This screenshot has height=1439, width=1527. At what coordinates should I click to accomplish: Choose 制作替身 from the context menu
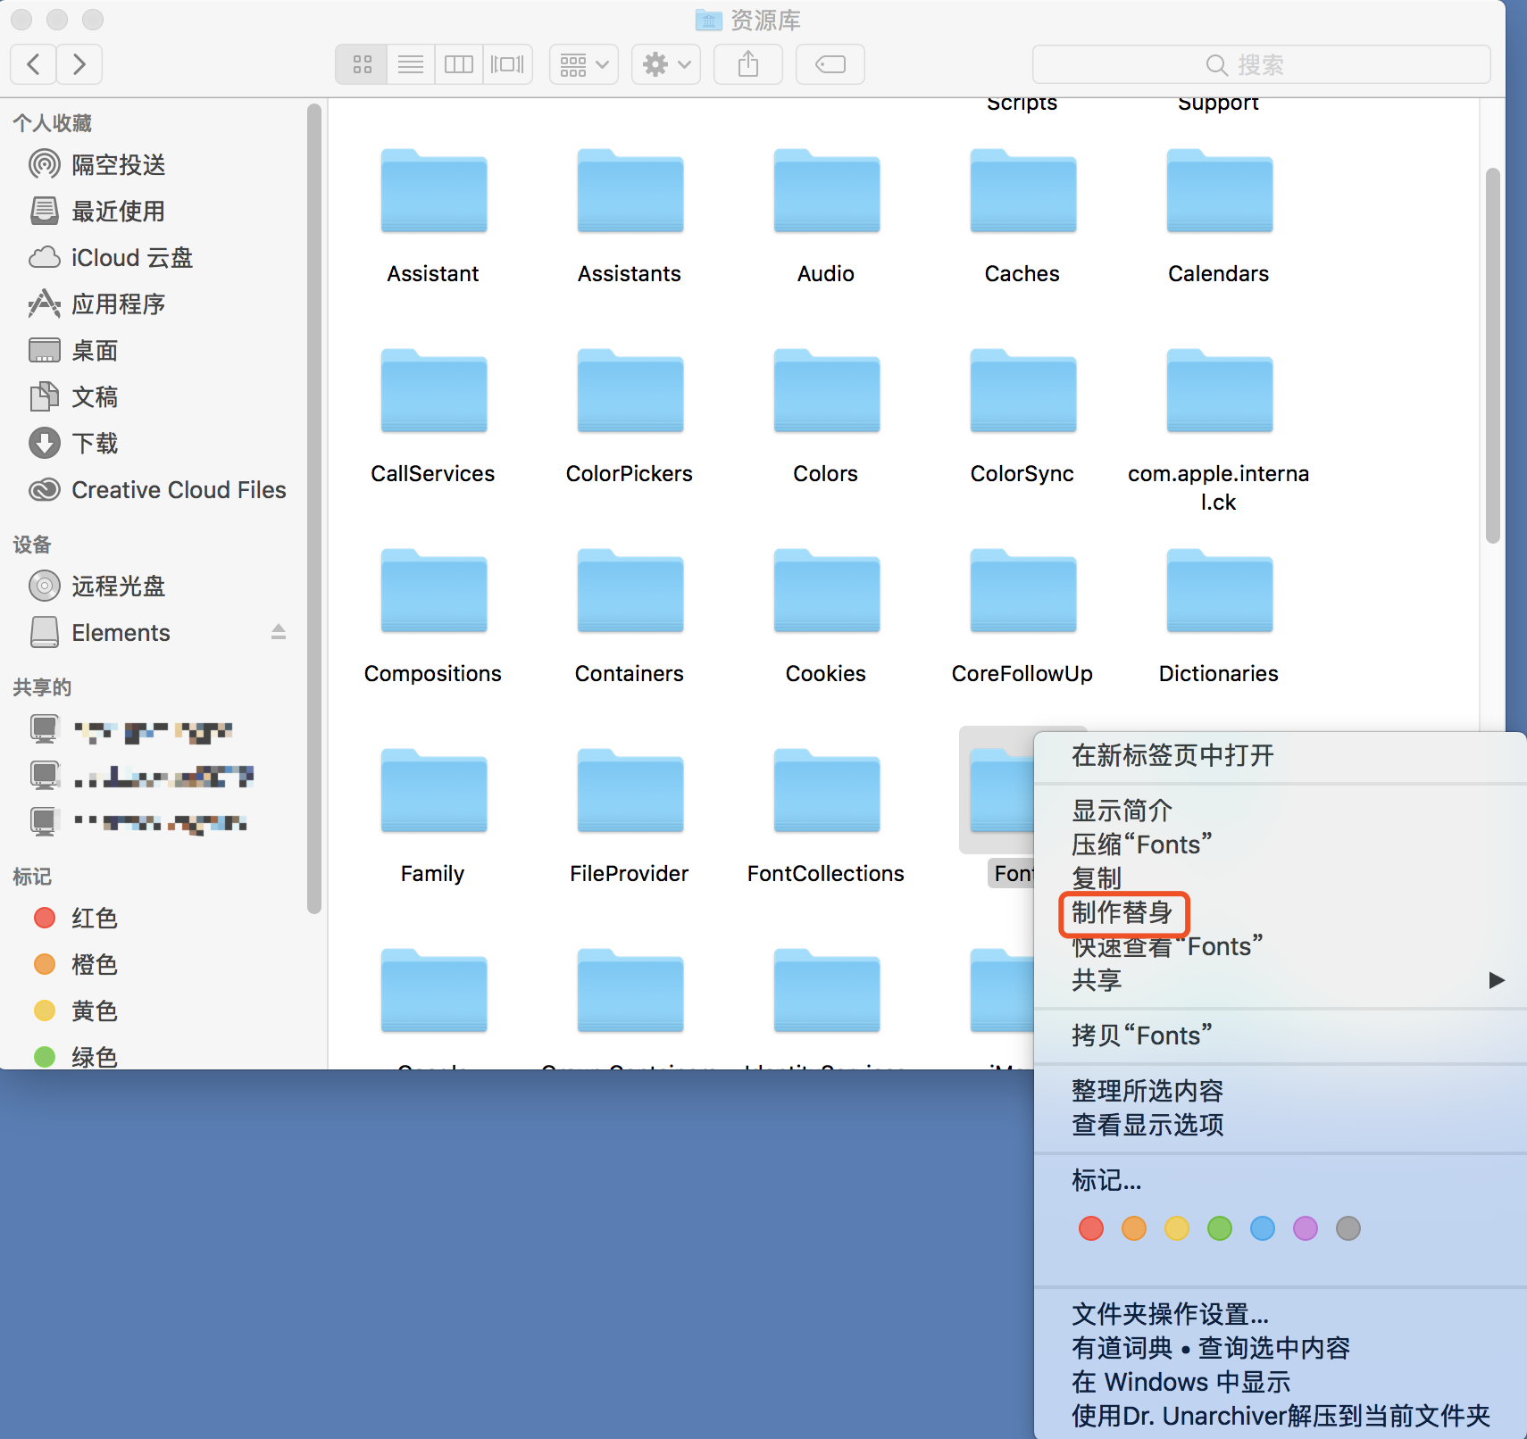[1123, 914]
